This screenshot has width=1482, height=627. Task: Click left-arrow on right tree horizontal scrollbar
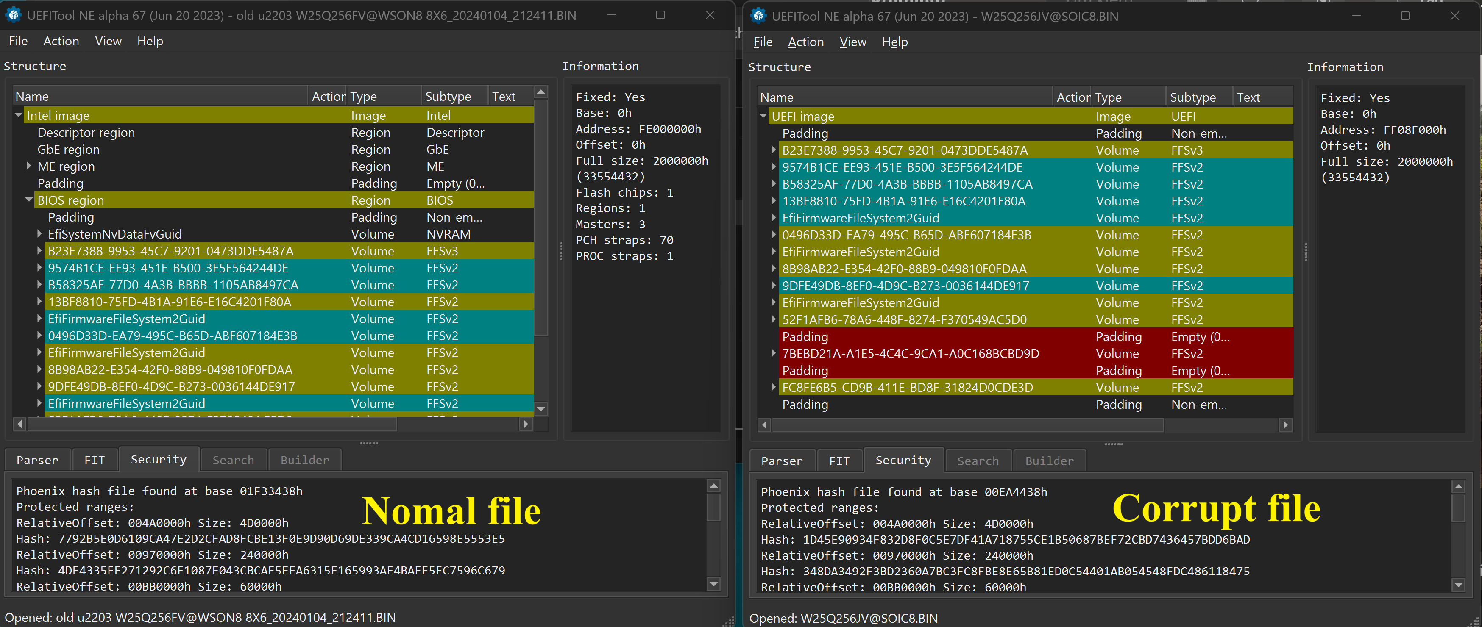point(765,425)
